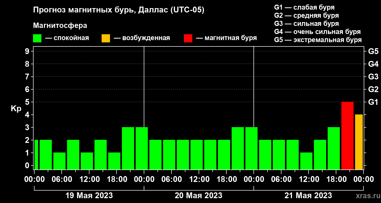Screen dimensions: 381x203
Task: Click the right-axis 'G4' tick label
Action: 373,64
